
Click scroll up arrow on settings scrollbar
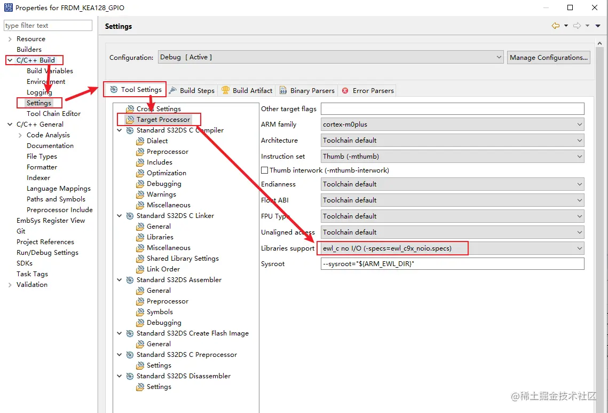(600, 44)
